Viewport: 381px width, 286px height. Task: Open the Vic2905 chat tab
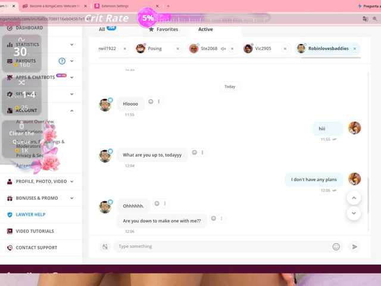point(263,49)
